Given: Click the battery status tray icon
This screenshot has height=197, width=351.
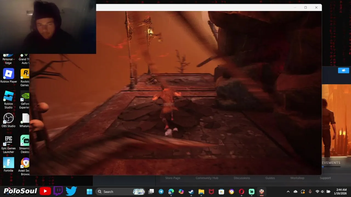Looking at the screenshot, I should [x=328, y=192].
